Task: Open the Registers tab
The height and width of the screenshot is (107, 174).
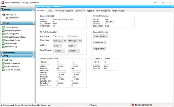Action: point(69,11)
